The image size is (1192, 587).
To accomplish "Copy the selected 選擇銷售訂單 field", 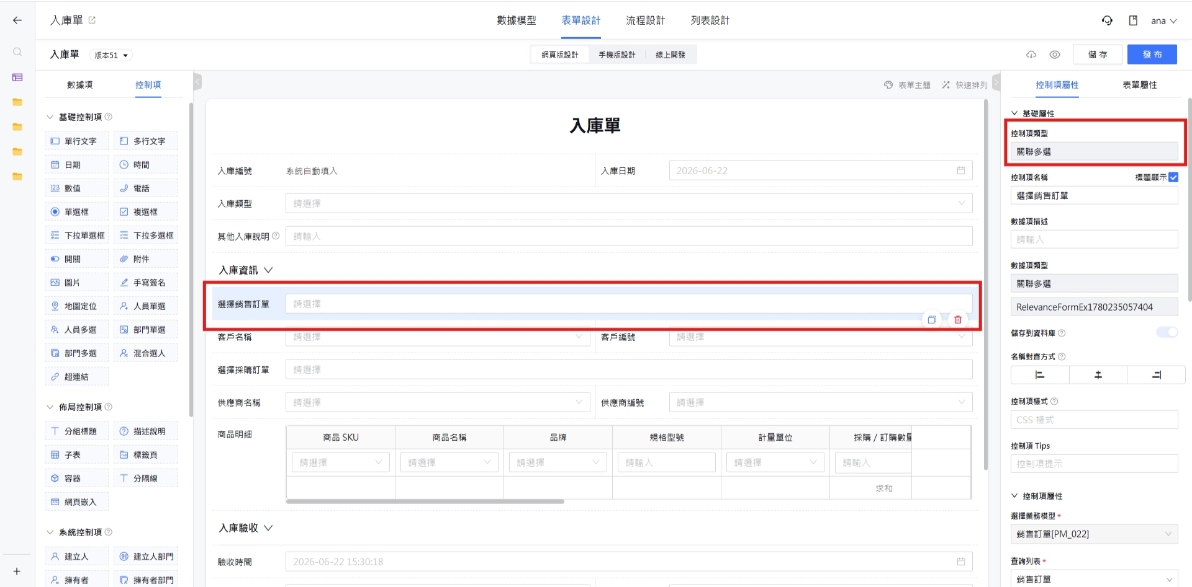I will point(932,319).
